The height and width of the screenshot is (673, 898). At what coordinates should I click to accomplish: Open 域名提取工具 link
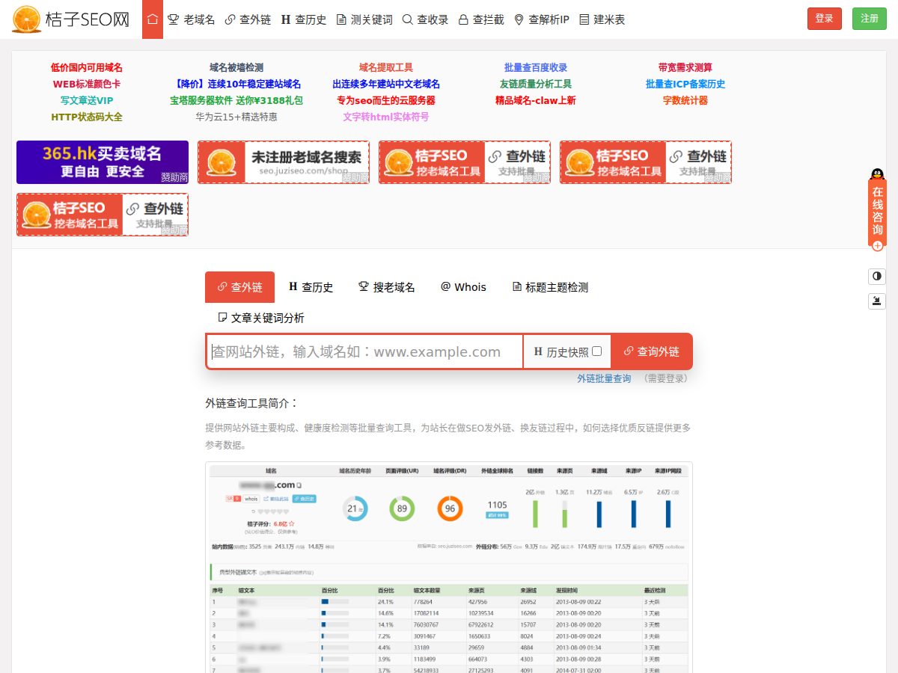[386, 67]
